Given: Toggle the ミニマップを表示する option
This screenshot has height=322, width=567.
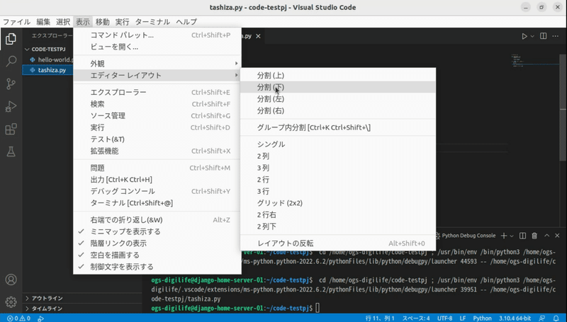Looking at the screenshot, I should pyautogui.click(x=157, y=231).
